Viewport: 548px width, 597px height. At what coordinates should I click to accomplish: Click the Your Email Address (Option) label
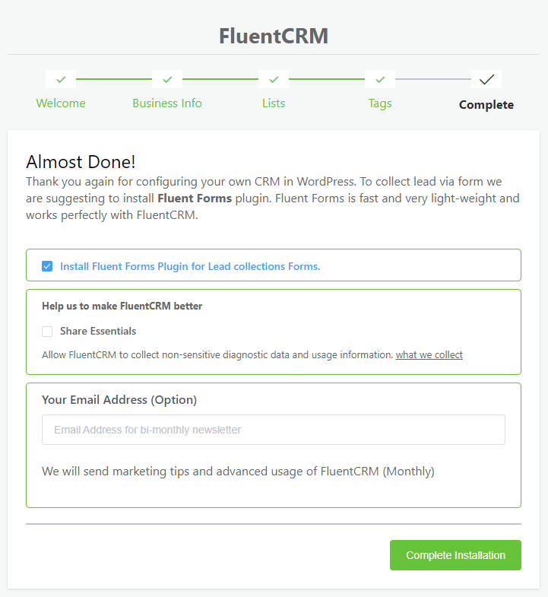(119, 400)
